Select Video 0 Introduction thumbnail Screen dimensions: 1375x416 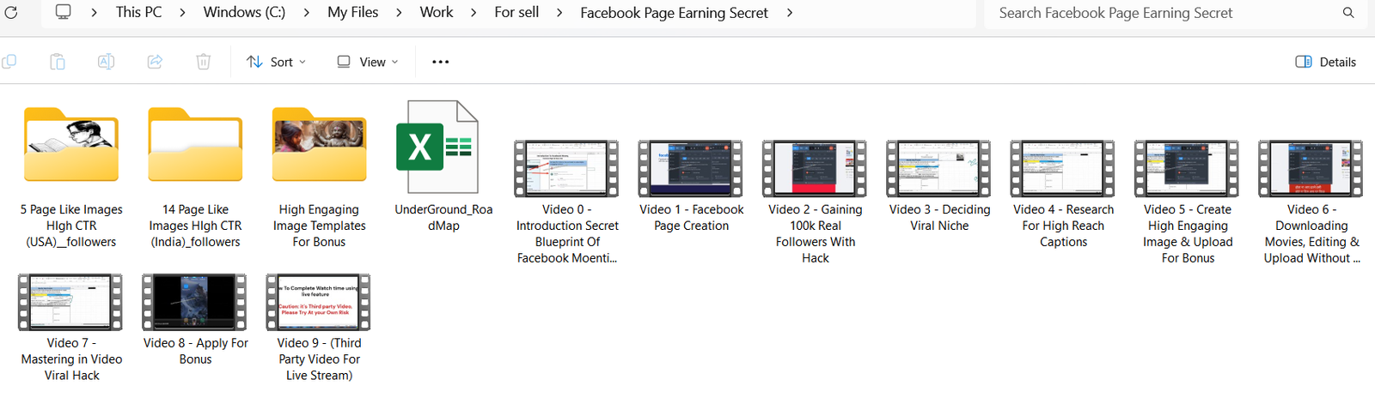click(566, 169)
